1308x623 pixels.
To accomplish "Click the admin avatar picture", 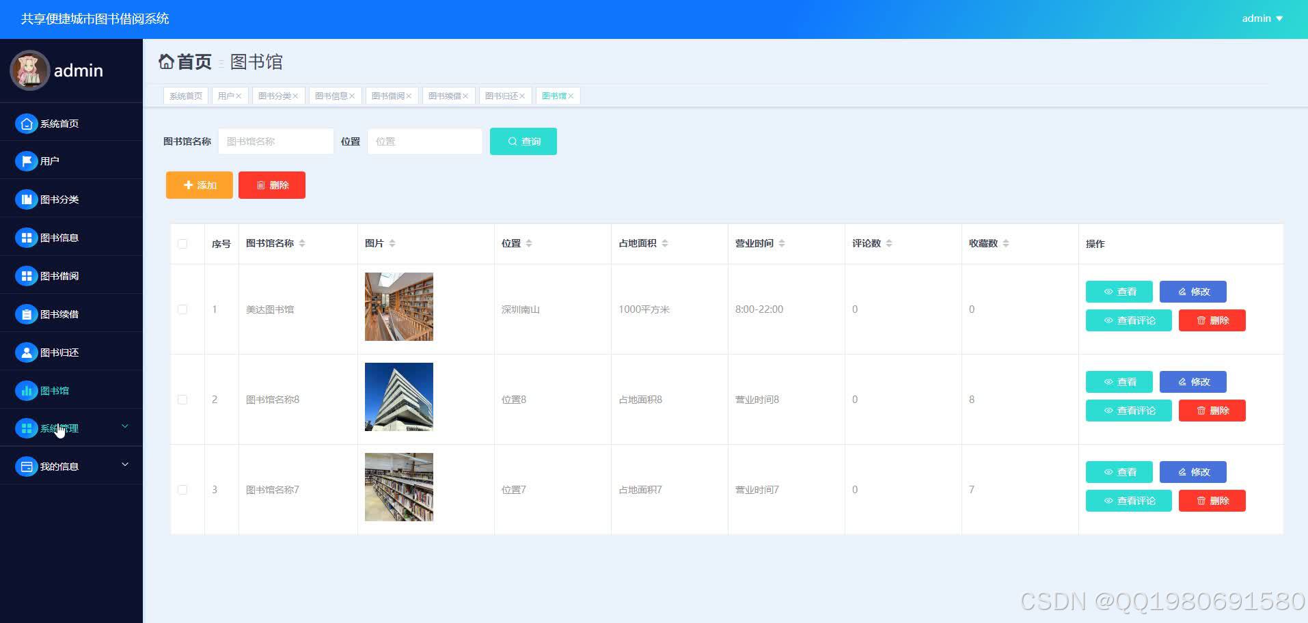I will coord(29,70).
